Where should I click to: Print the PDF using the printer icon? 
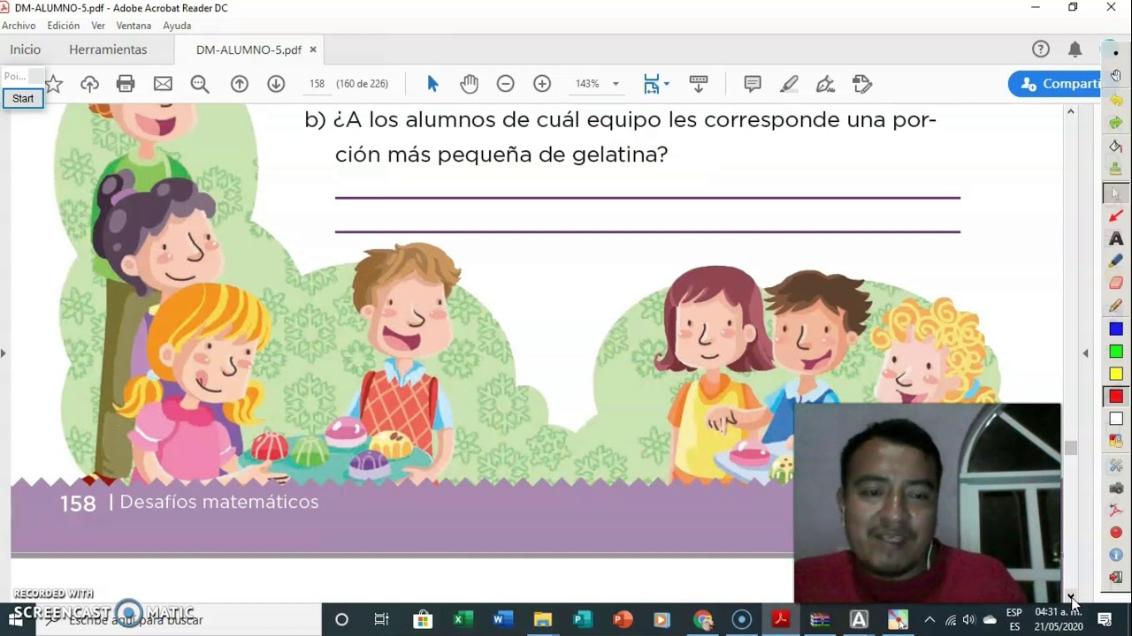(126, 84)
